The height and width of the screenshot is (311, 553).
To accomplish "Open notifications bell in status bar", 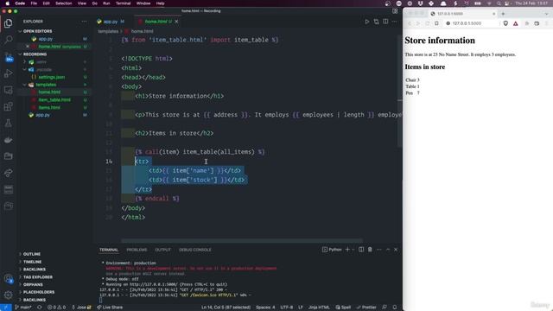I will click(x=395, y=308).
